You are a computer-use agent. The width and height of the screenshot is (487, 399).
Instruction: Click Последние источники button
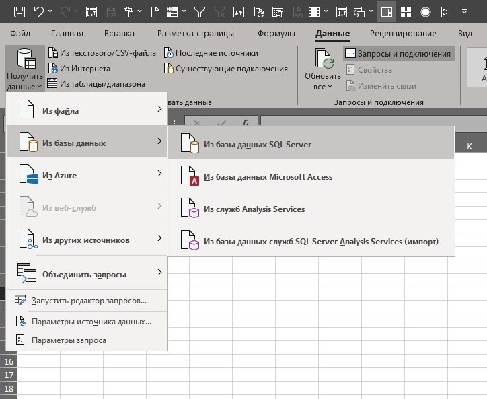click(x=211, y=53)
